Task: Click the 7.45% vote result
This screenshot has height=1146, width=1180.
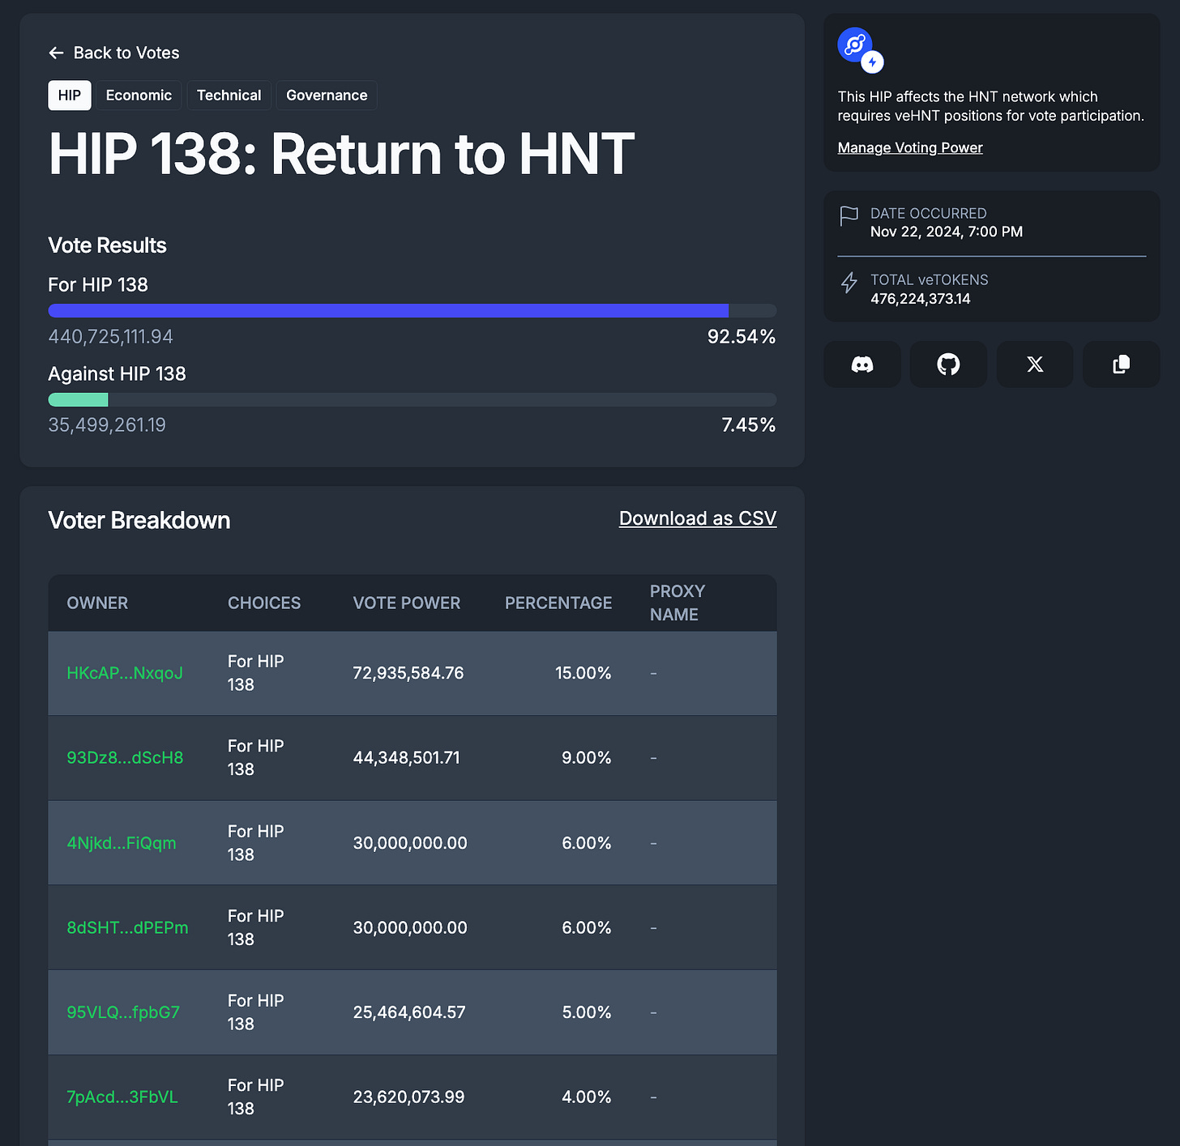Action: click(749, 425)
